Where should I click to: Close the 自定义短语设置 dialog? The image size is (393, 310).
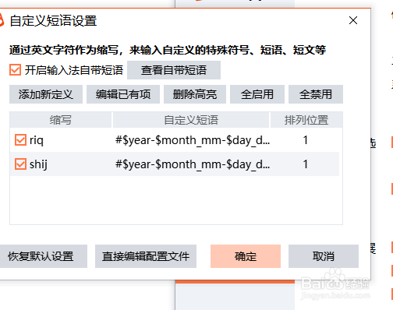click(x=353, y=20)
